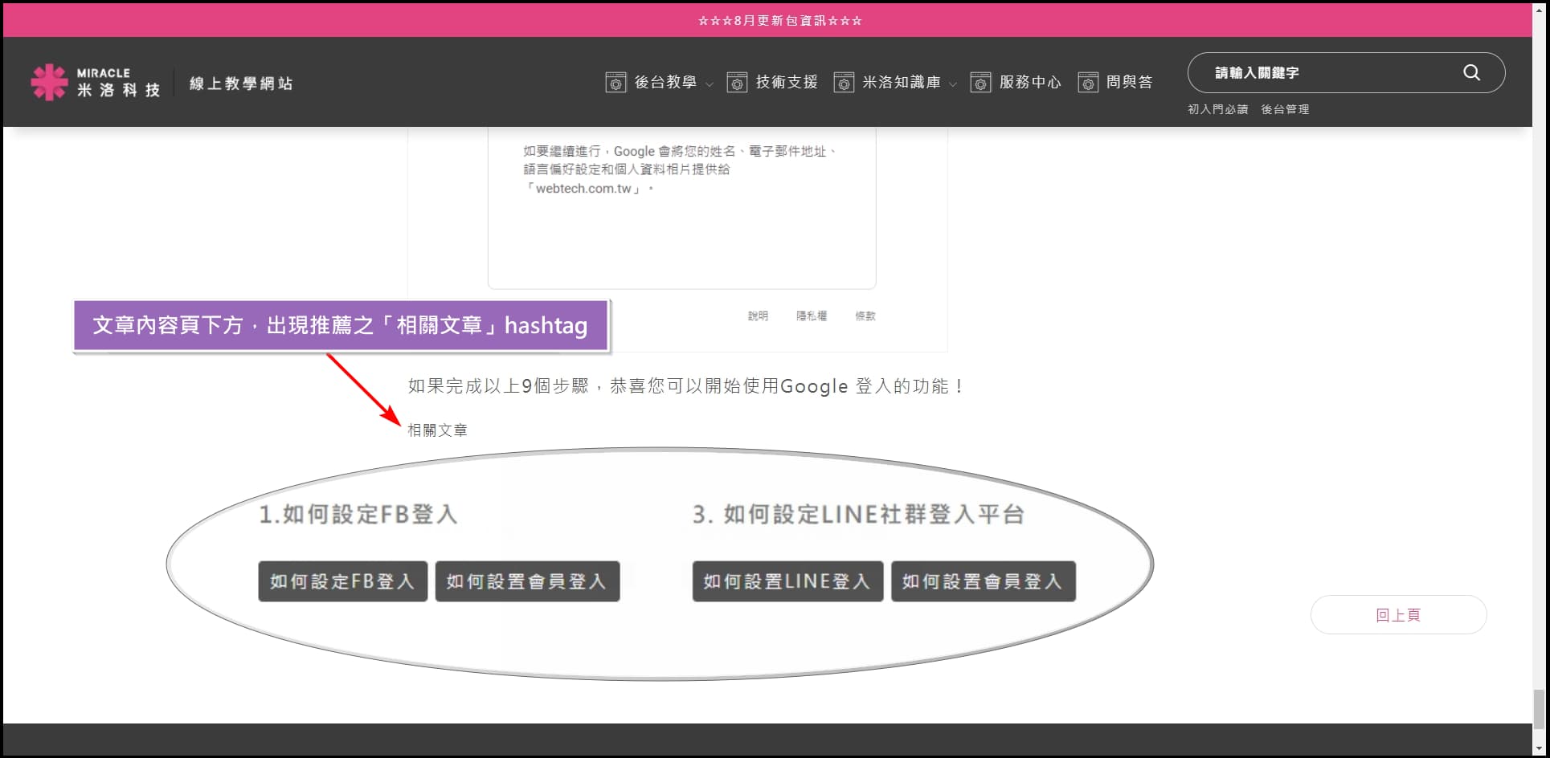Click the vertical page scrollbar thumb

pos(1540,708)
